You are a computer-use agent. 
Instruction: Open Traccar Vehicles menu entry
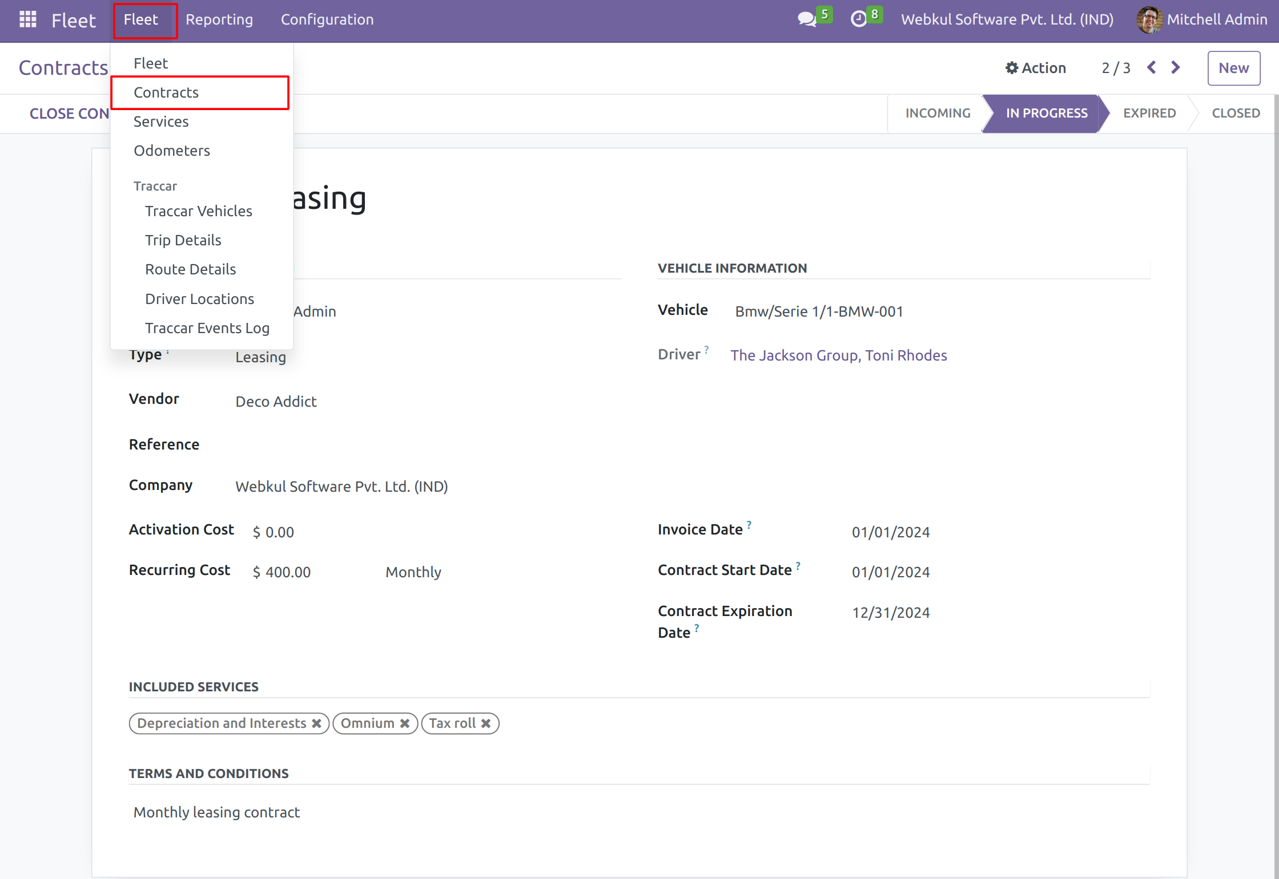pyautogui.click(x=199, y=211)
